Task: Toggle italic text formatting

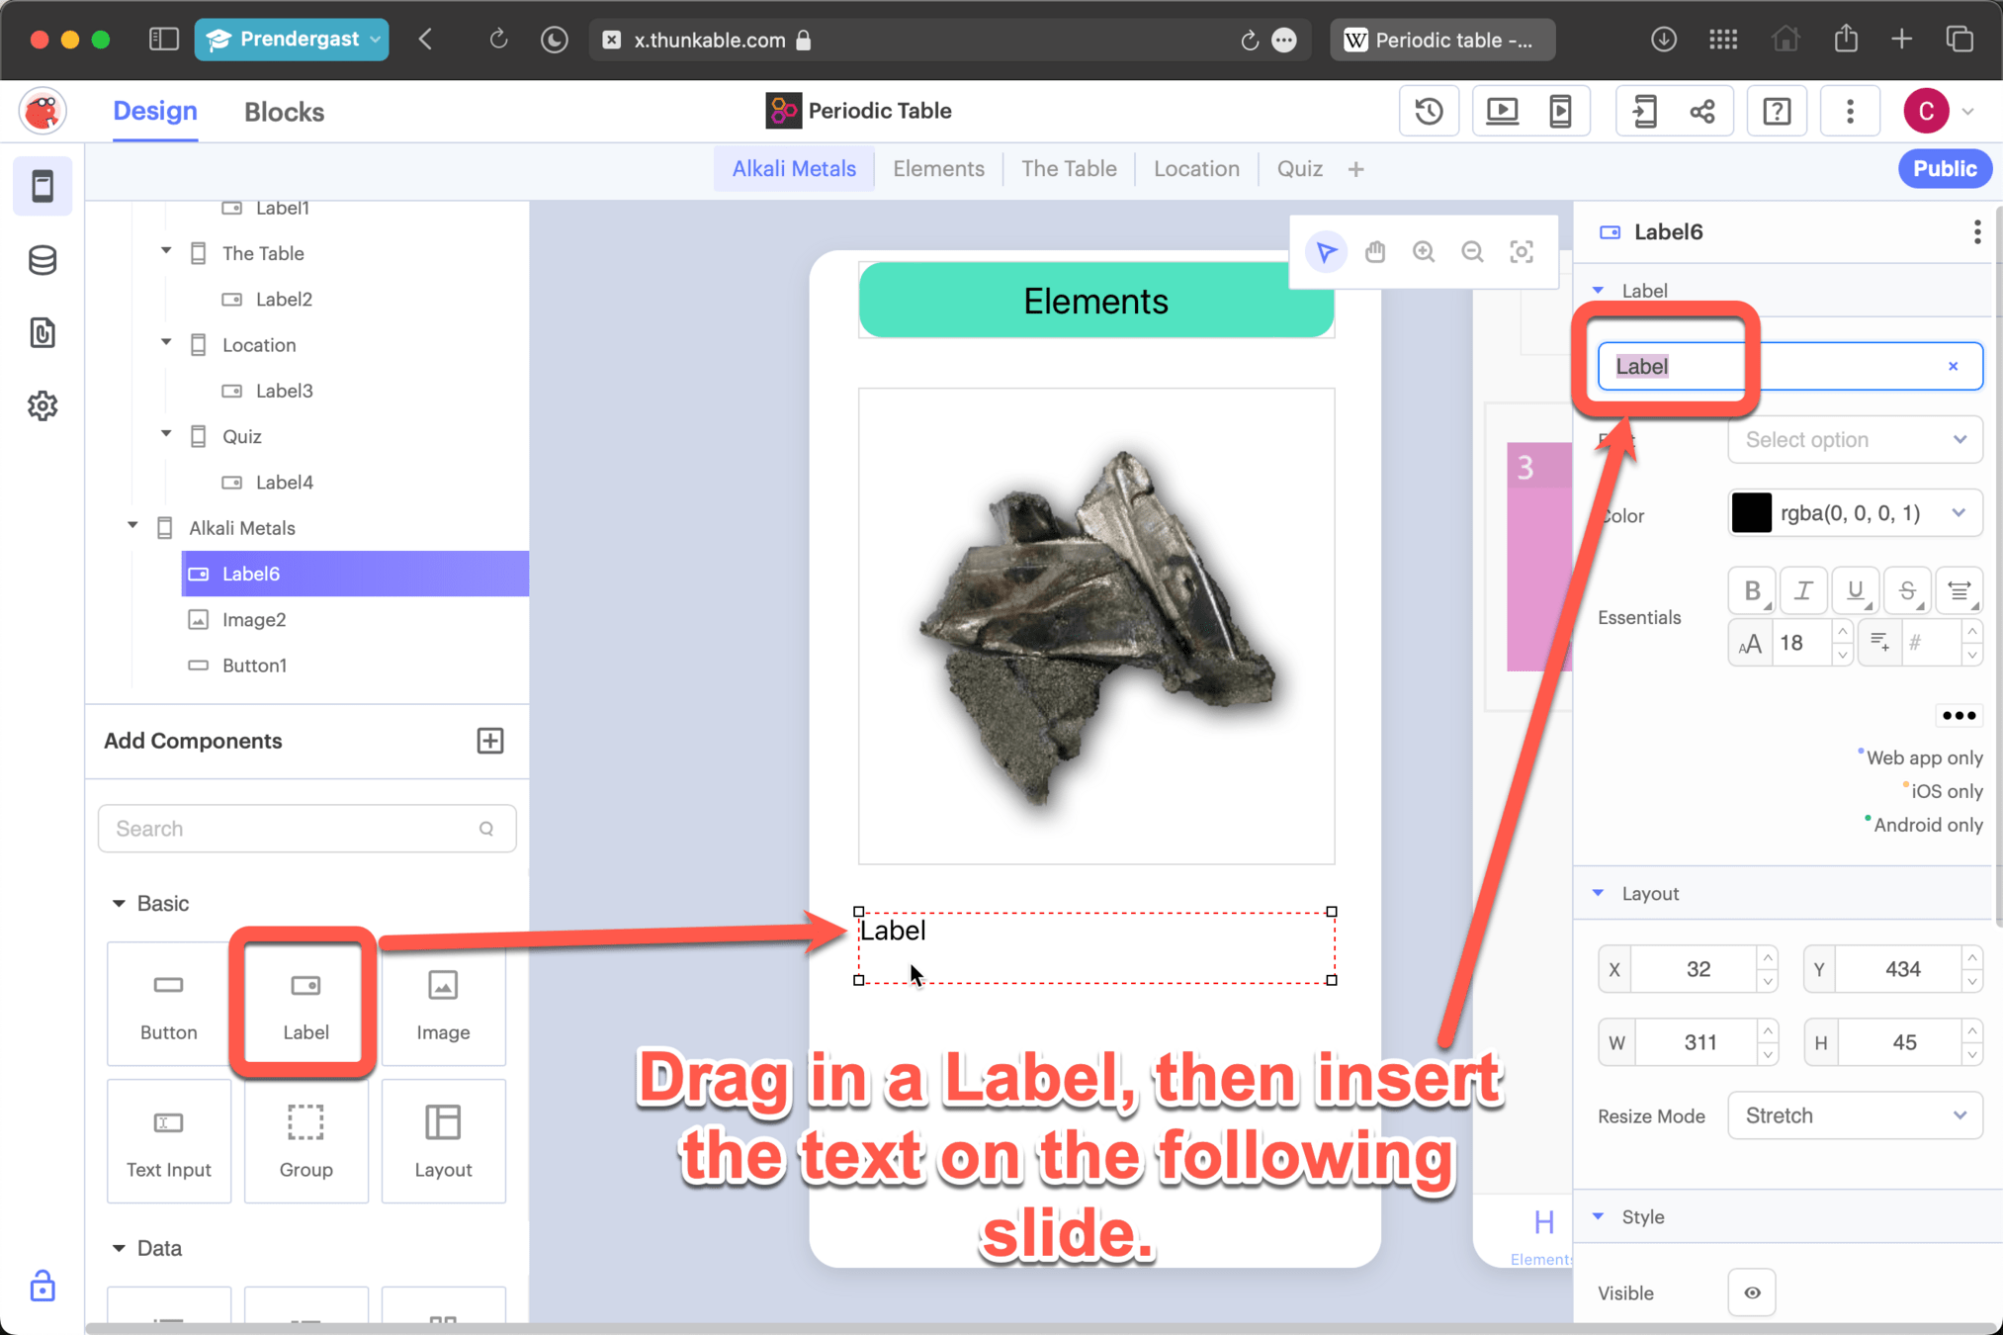Action: [1803, 590]
